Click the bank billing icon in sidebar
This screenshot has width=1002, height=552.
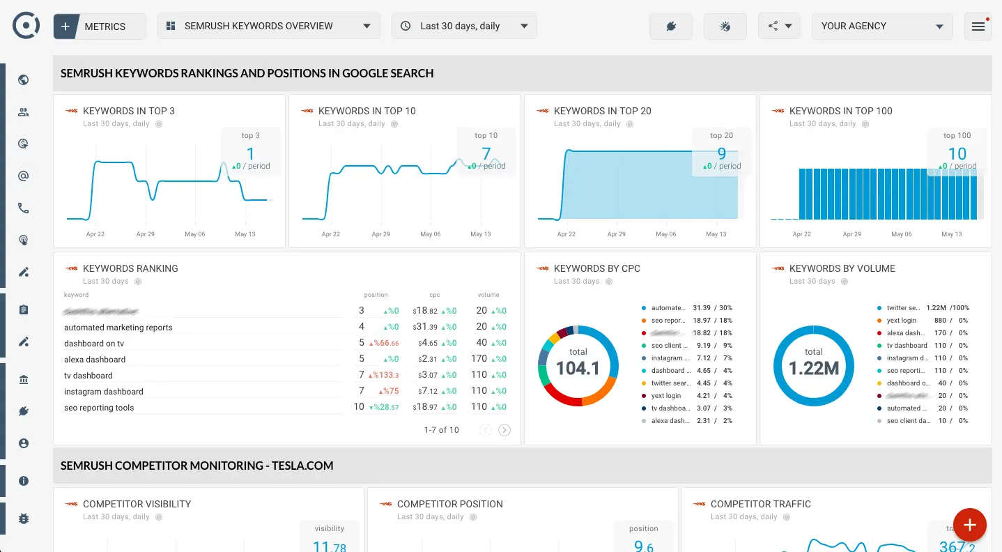23,378
